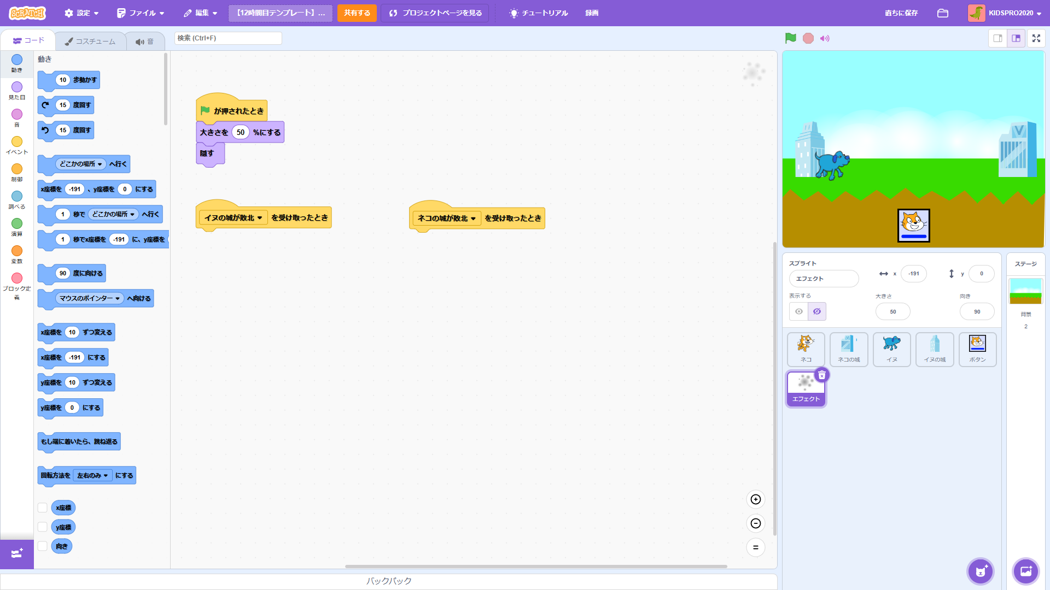Delete the エフェクト sprite with trash icon
This screenshot has width=1050, height=590.
[x=821, y=375]
